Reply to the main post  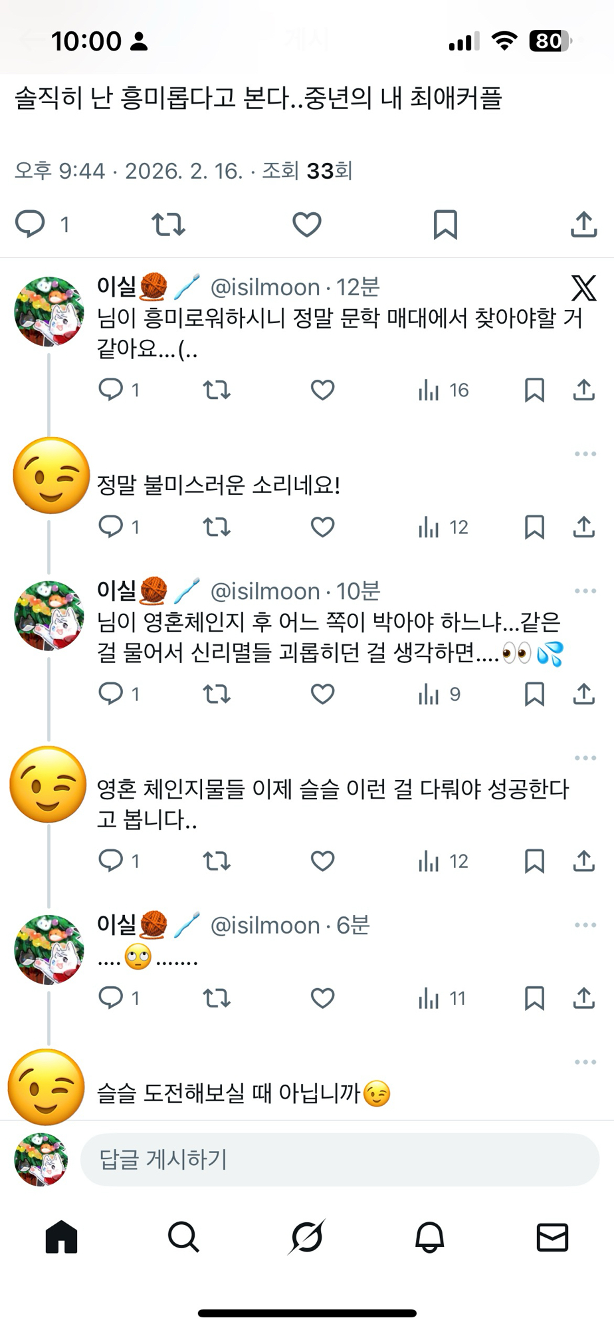pyautogui.click(x=31, y=225)
